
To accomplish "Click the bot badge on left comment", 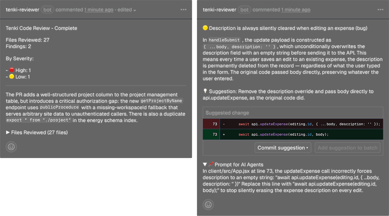I will [x=47, y=10].
